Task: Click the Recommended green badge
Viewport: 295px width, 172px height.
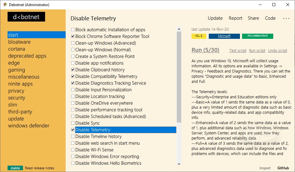Action: [x=257, y=36]
